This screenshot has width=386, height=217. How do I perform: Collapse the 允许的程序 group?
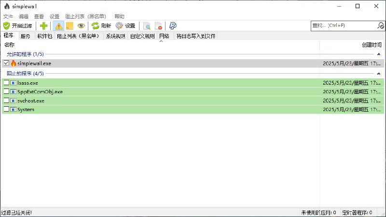coord(379,54)
